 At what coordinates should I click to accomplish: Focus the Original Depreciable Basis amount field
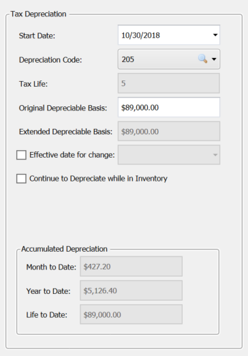click(x=169, y=107)
